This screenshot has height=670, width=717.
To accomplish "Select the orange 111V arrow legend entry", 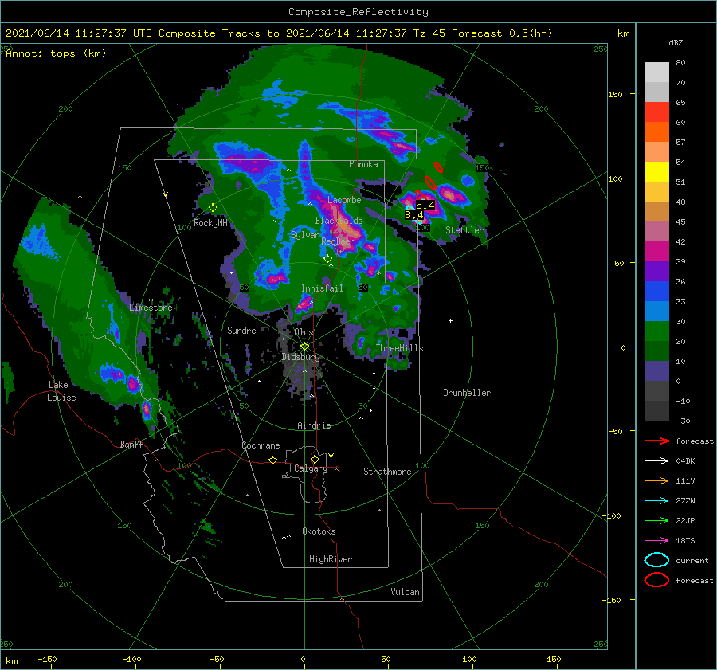I will 656,480.
